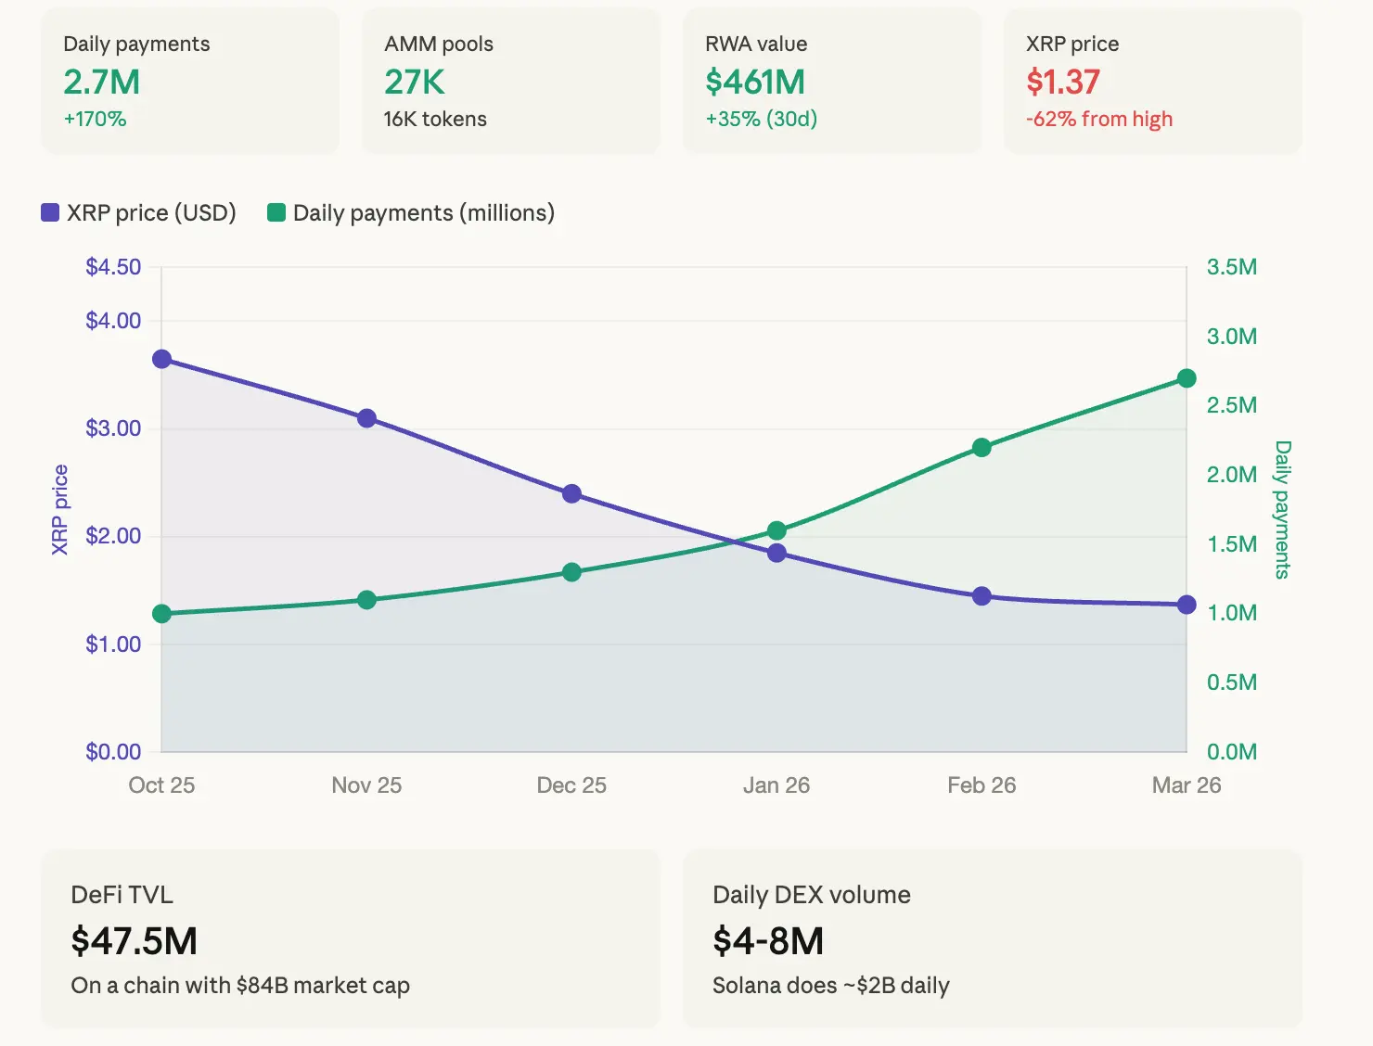The width and height of the screenshot is (1373, 1046).
Task: Toggle the Daily payments (millions) legend swatch
Action: point(276,212)
